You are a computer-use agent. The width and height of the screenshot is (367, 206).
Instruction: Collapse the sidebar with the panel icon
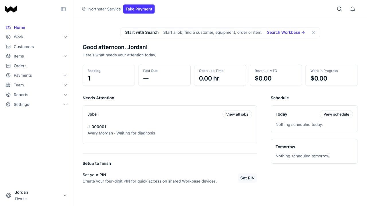[x=63, y=9]
